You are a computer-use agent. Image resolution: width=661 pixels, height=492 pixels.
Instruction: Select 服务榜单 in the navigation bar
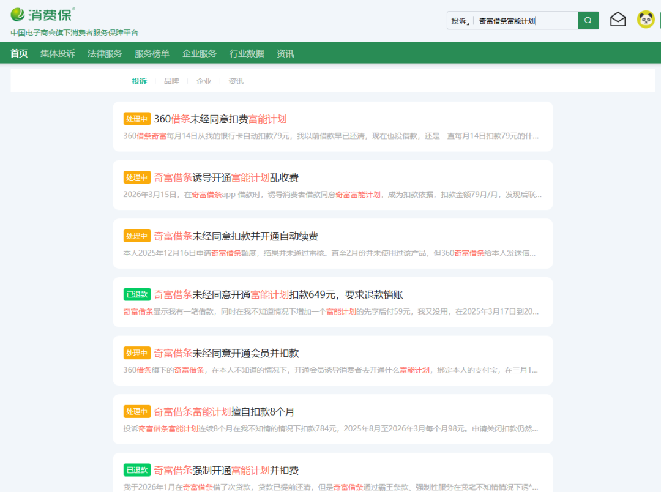tap(152, 53)
